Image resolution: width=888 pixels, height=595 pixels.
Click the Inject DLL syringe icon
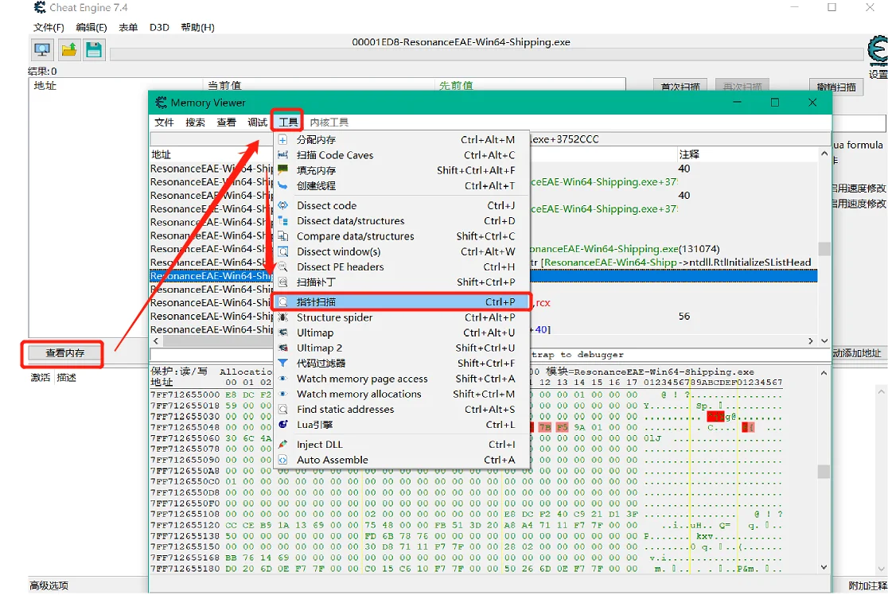pos(283,445)
